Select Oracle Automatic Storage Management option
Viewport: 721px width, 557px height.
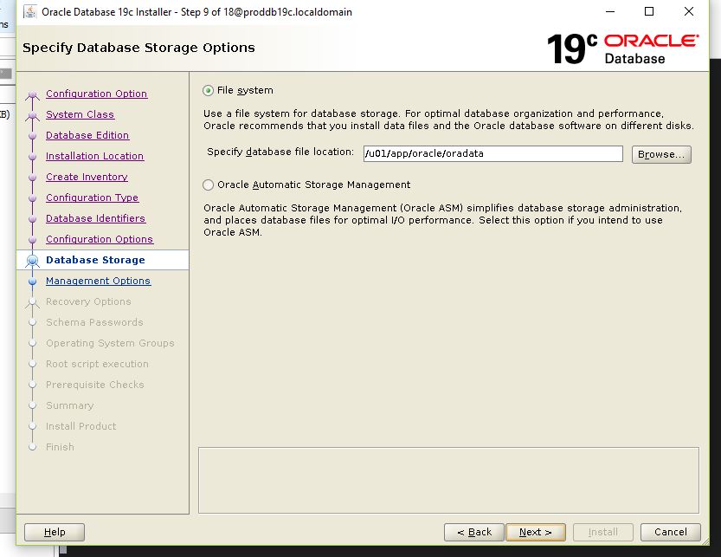(208, 185)
